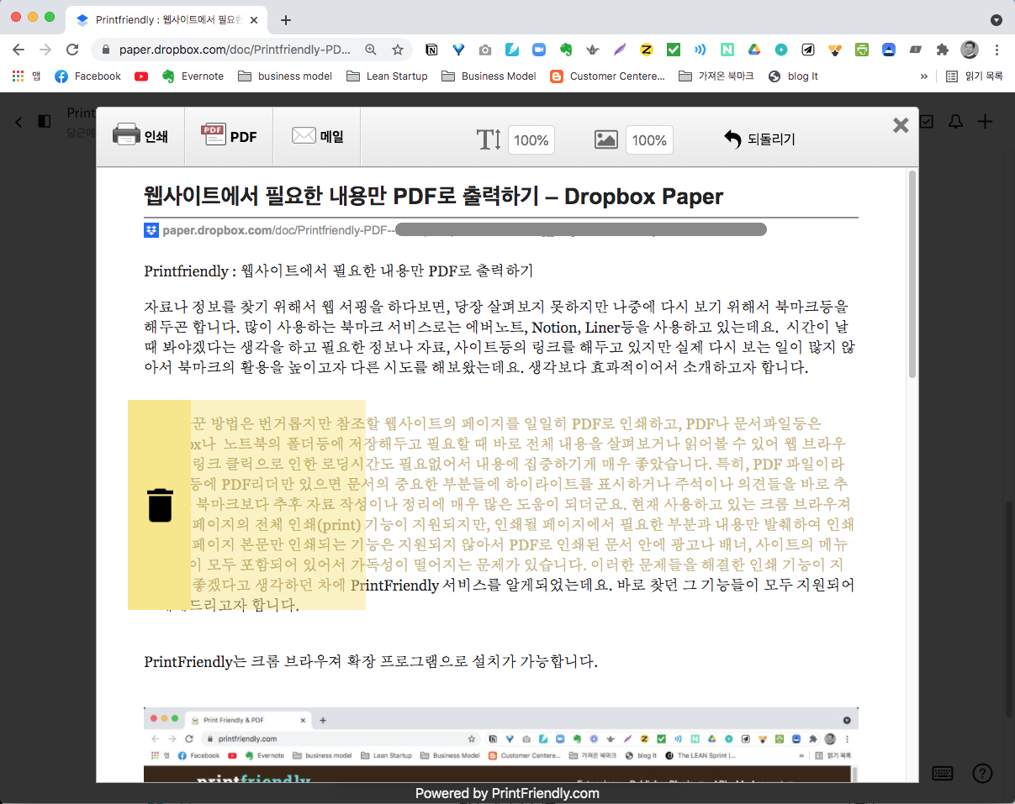Open the image size 100% dropdown
This screenshot has height=804, width=1015.
tap(649, 140)
